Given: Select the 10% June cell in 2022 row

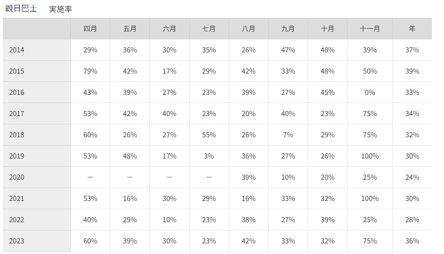Looking at the screenshot, I should pos(169,220).
